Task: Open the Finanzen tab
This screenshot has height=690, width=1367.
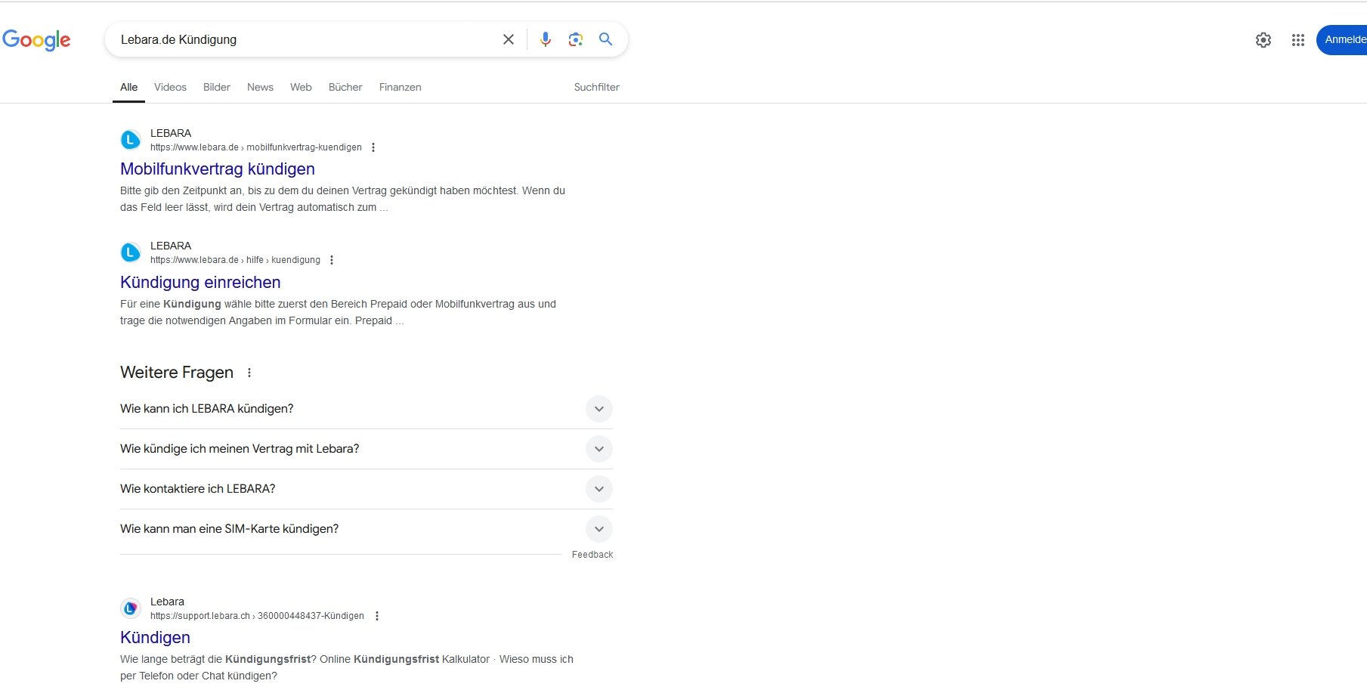Action: tap(401, 87)
